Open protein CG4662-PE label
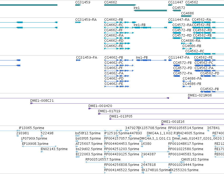Image resolution: width=224 pixels, height=174 pixels. 114,84
